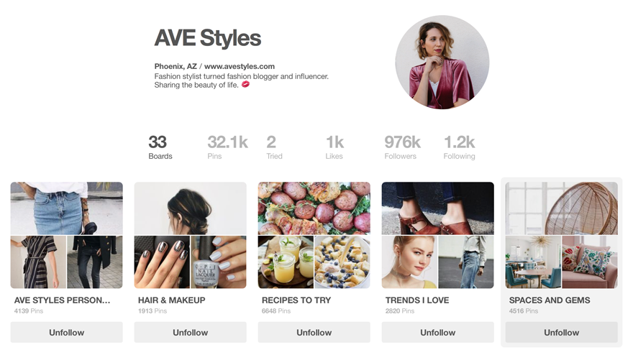View the 1k Likes tab
Image resolution: width=633 pixels, height=355 pixels.
click(334, 147)
